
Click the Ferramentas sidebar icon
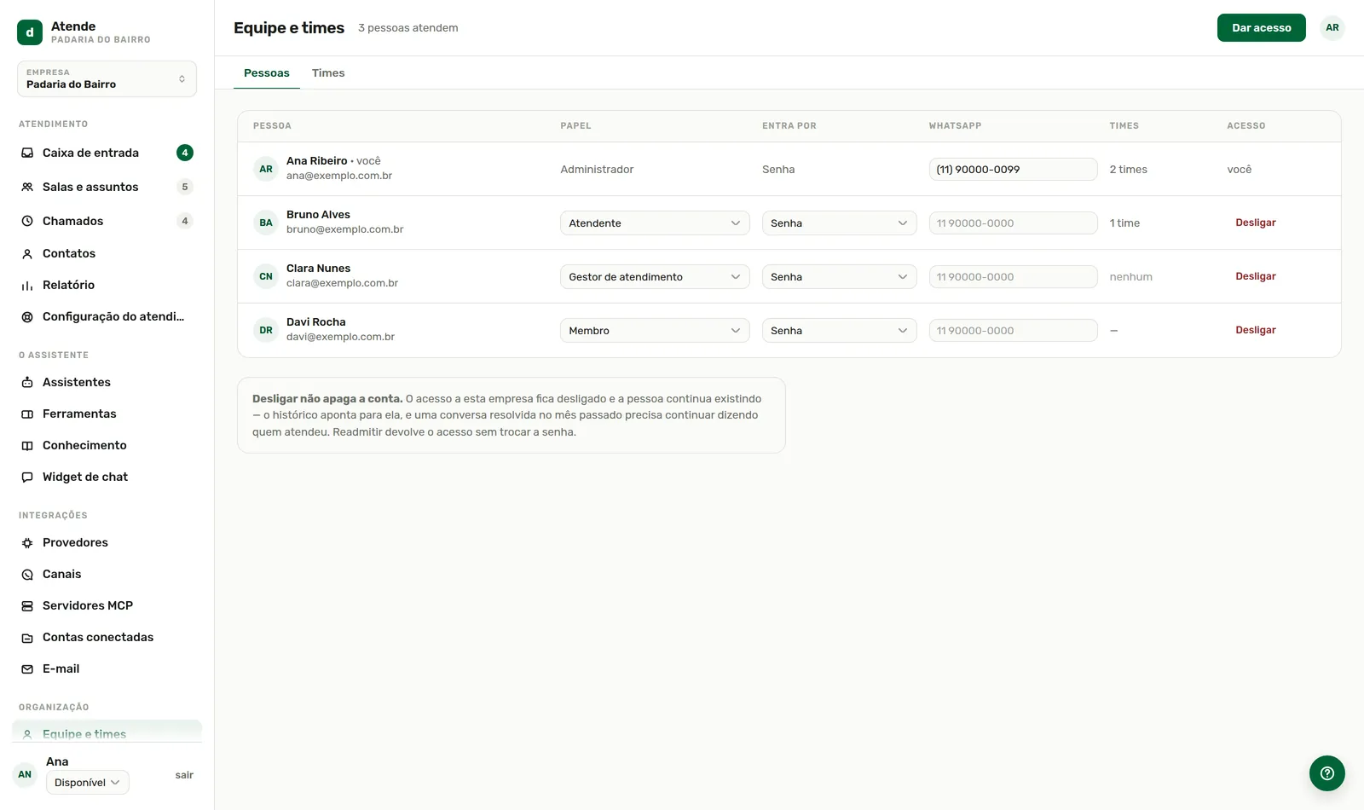tap(27, 414)
